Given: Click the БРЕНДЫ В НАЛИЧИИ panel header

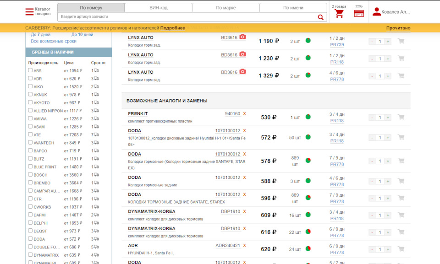Looking at the screenshot, I should (69, 52).
